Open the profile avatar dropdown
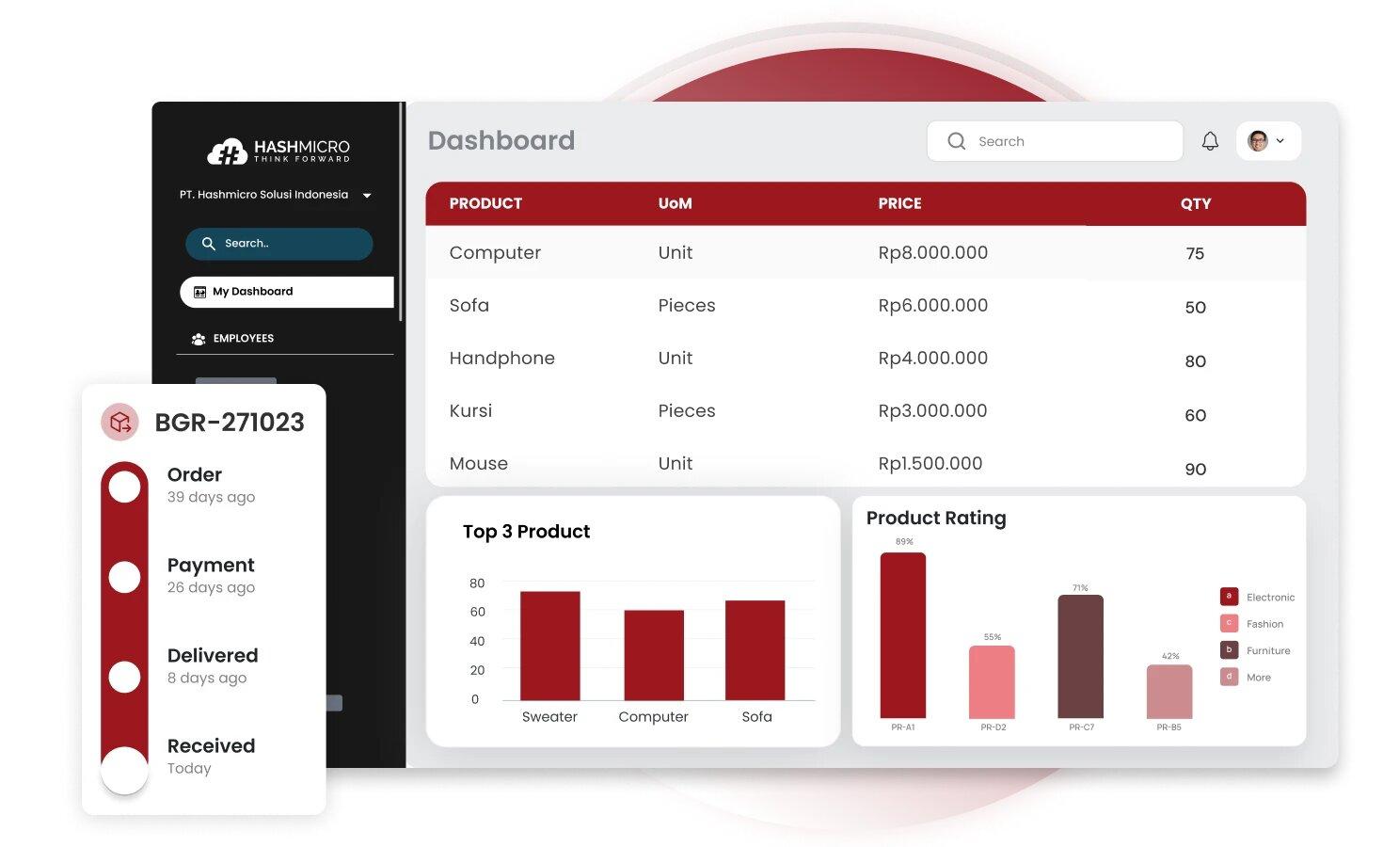 [x=1258, y=140]
